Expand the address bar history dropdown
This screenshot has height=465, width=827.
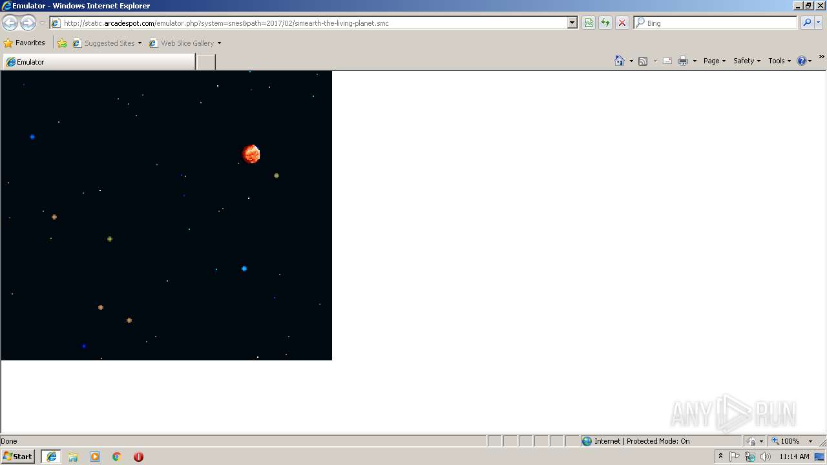(572, 23)
